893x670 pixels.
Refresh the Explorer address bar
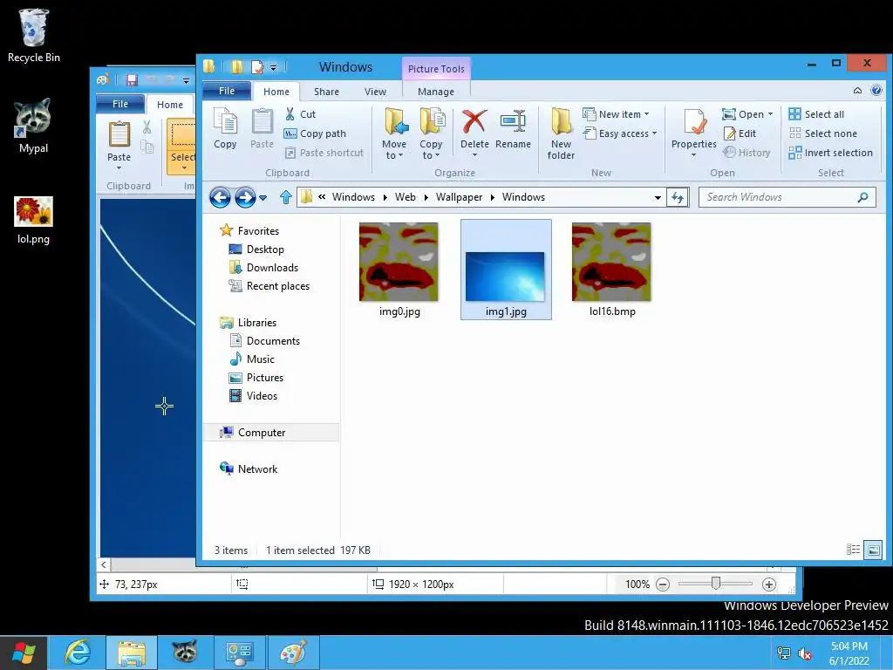[678, 197]
